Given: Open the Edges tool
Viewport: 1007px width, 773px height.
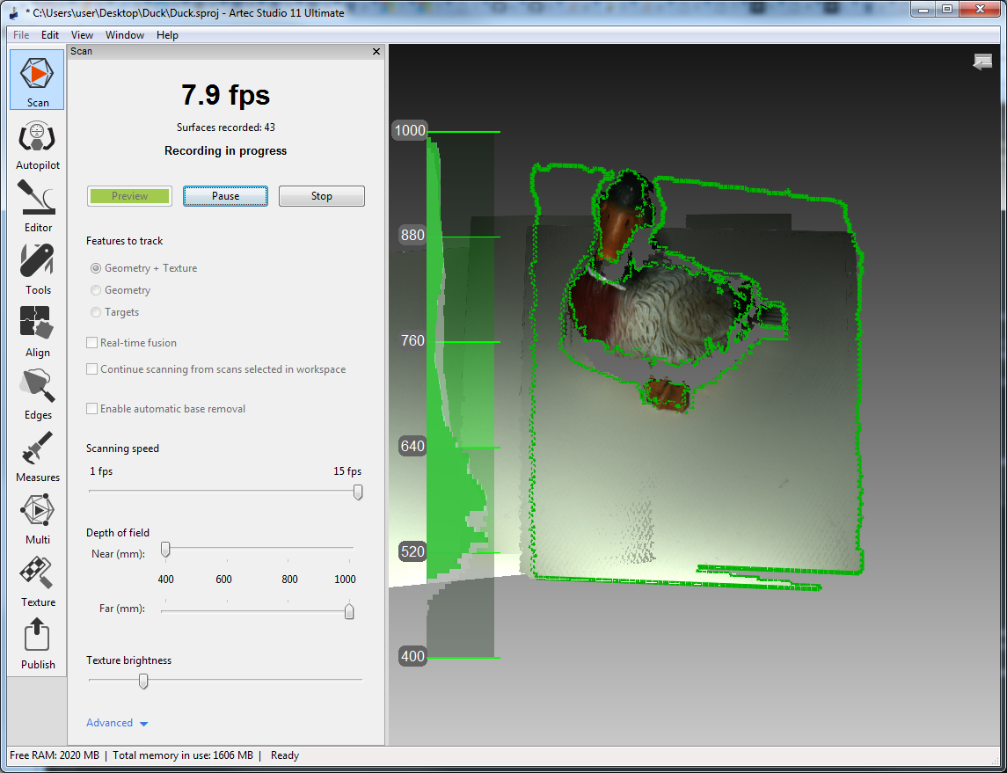Looking at the screenshot, I should click(x=37, y=394).
